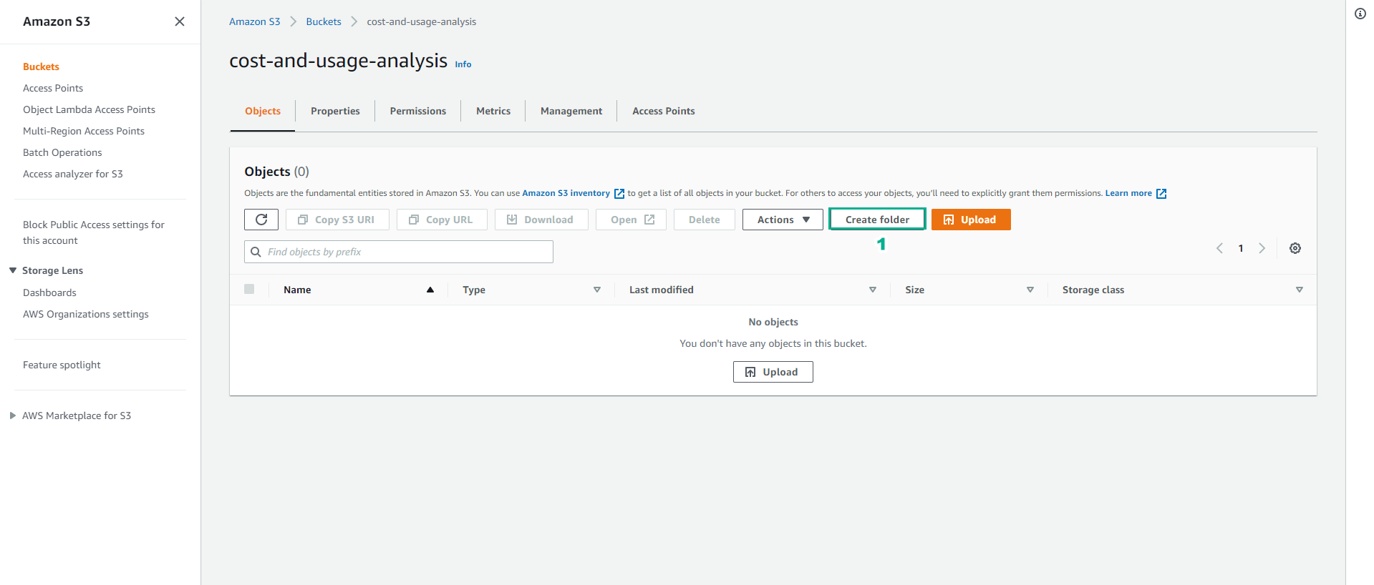Open the Amazon S3 inventory link
This screenshot has width=1374, height=585.
(x=566, y=193)
